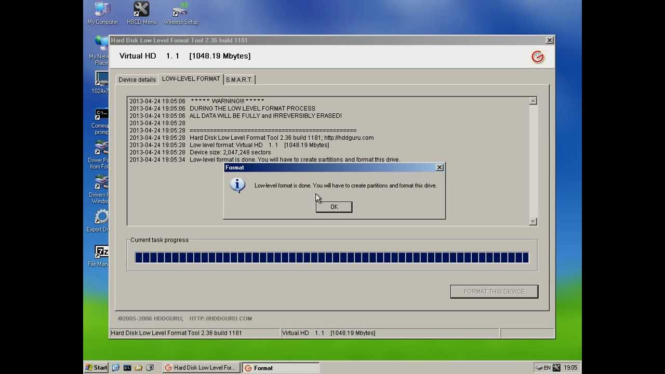Select the '***** WARNING!!! *****' log line
Screen dimensions: 665x374
pos(197,101)
